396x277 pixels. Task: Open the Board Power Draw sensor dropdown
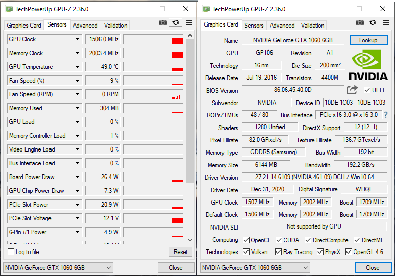point(77,177)
